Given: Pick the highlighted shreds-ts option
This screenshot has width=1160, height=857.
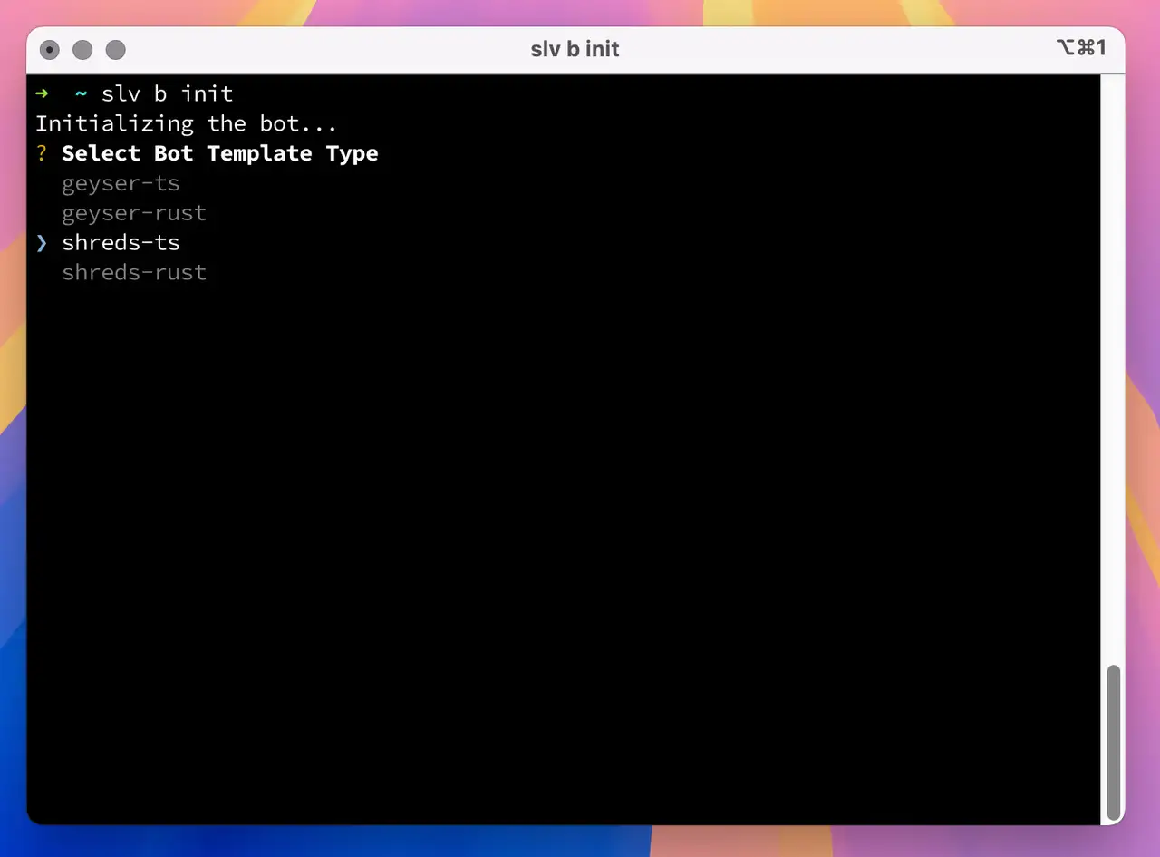Looking at the screenshot, I should (121, 243).
